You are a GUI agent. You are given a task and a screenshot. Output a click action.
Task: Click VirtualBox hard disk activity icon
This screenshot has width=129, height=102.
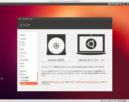pyautogui.click(x=102, y=101)
